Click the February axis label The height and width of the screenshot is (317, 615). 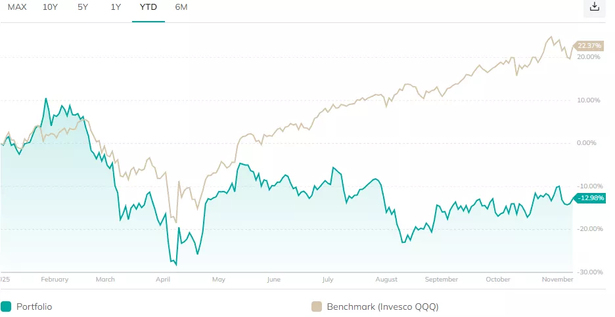click(55, 280)
